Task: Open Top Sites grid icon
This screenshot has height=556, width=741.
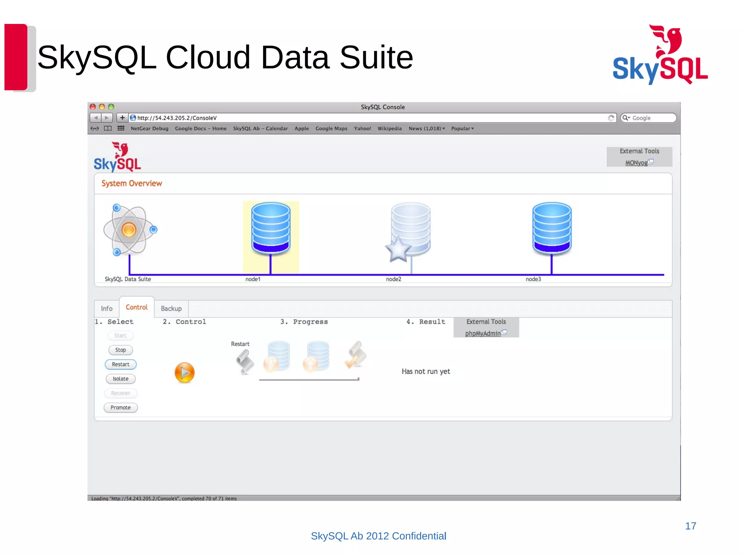Action: pos(121,129)
